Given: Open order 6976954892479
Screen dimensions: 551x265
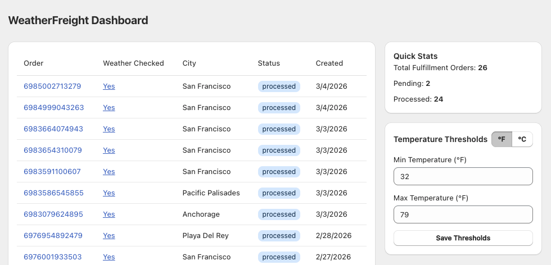Looking at the screenshot, I should (x=53, y=235).
